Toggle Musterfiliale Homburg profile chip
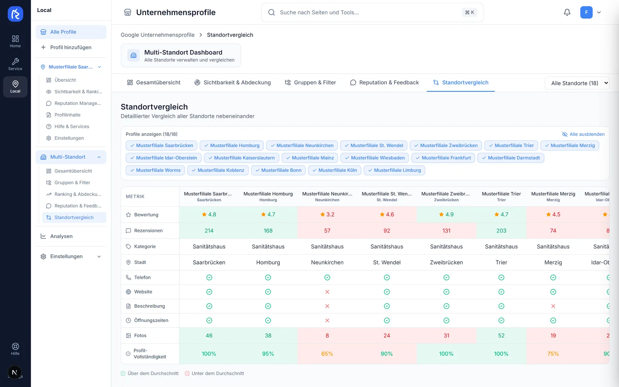Screen dimensions: 619x387 [231, 146]
